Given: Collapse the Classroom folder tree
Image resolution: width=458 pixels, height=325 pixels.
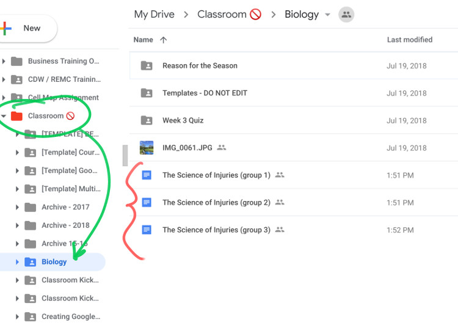Looking at the screenshot, I should [4, 116].
